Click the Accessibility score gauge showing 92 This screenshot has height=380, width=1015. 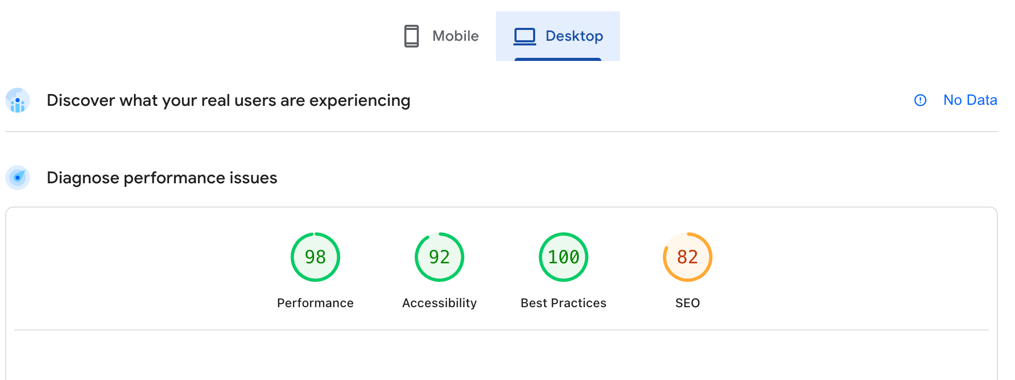(x=439, y=257)
